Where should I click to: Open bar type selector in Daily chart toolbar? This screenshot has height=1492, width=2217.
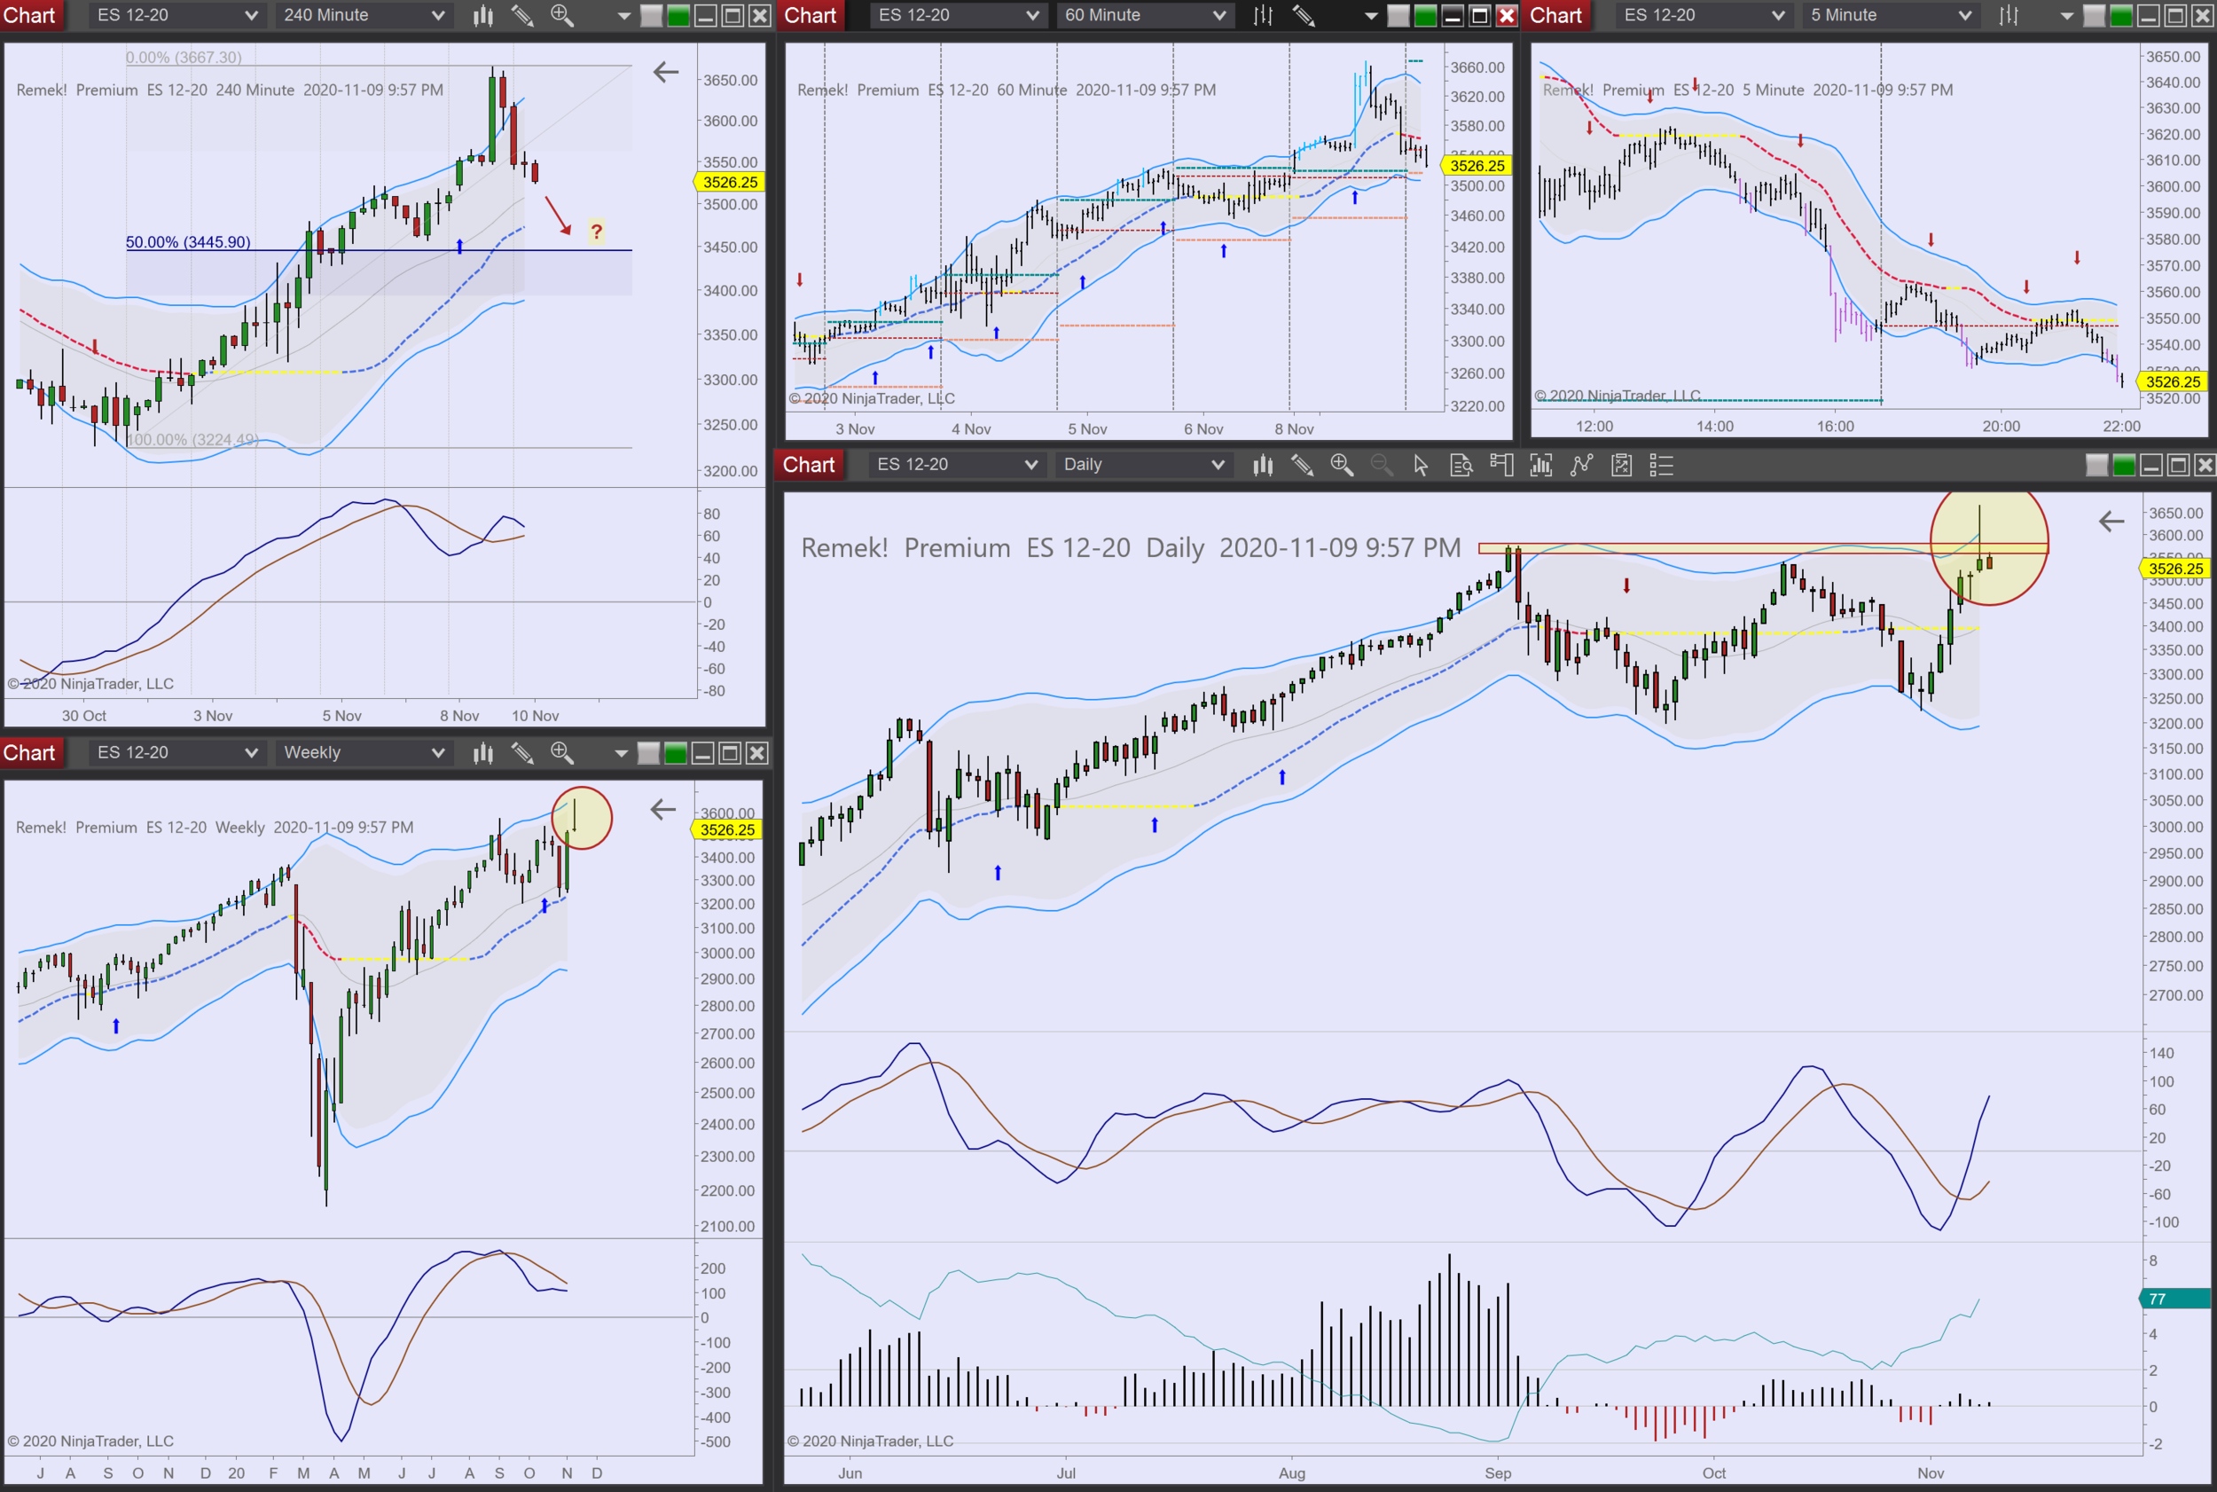coord(1262,464)
